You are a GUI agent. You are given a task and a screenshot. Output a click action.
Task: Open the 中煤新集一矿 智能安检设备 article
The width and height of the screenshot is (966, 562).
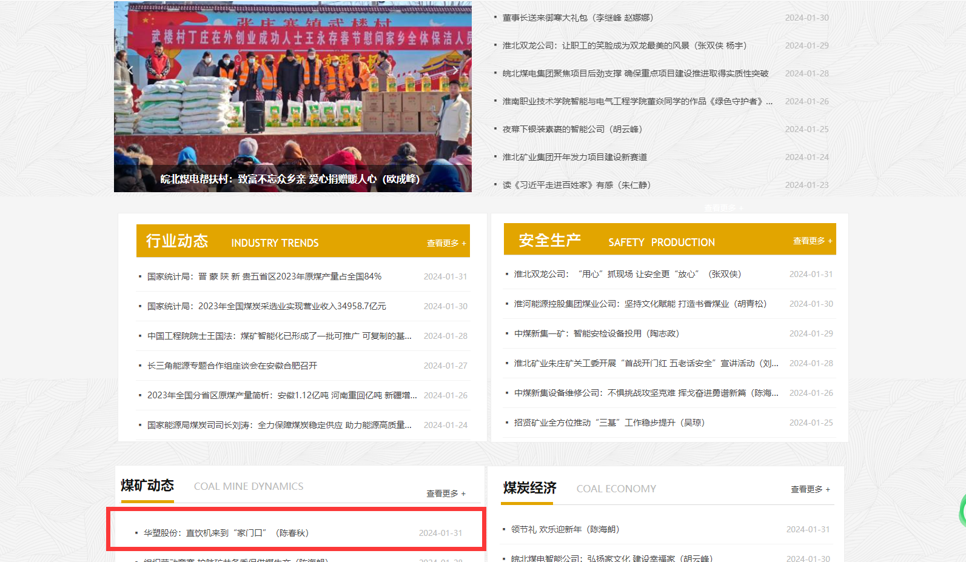pyautogui.click(x=596, y=333)
